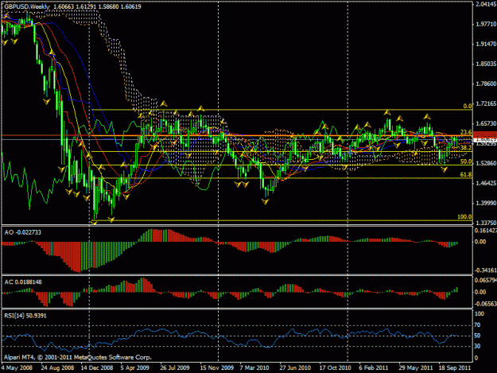This screenshot has height=373, width=497.
Task: Select the 61.8 Fibonacci level label
Action: 466,175
